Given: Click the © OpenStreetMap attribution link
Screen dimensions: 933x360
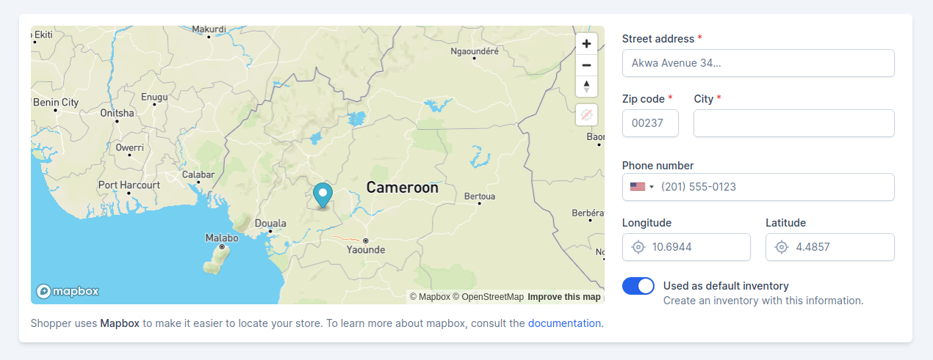Looking at the screenshot, I should [x=488, y=297].
